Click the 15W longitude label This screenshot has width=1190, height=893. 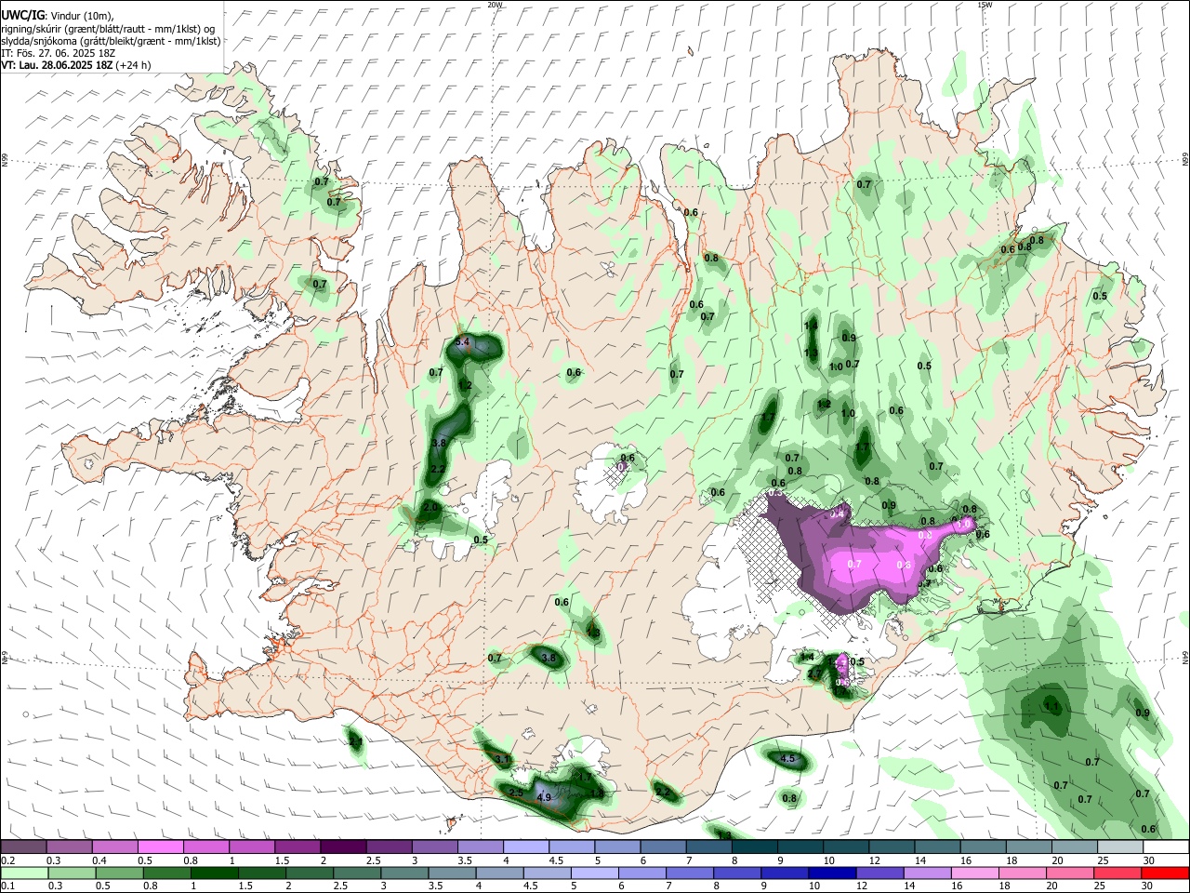[x=985, y=5]
